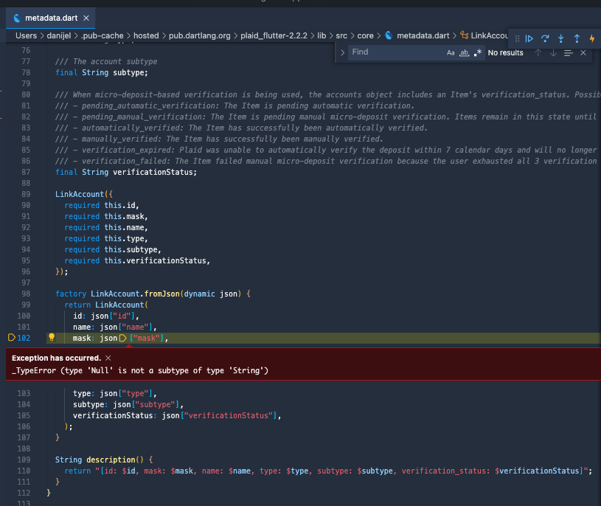601x506 pixels.
Task: Dismiss the 'Exception has occurred' banner
Action: [x=108, y=358]
